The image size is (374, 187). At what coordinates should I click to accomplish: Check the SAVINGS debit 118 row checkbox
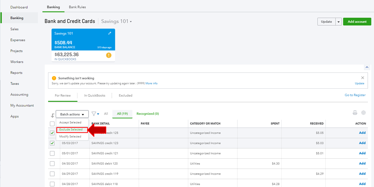[x=52, y=184]
